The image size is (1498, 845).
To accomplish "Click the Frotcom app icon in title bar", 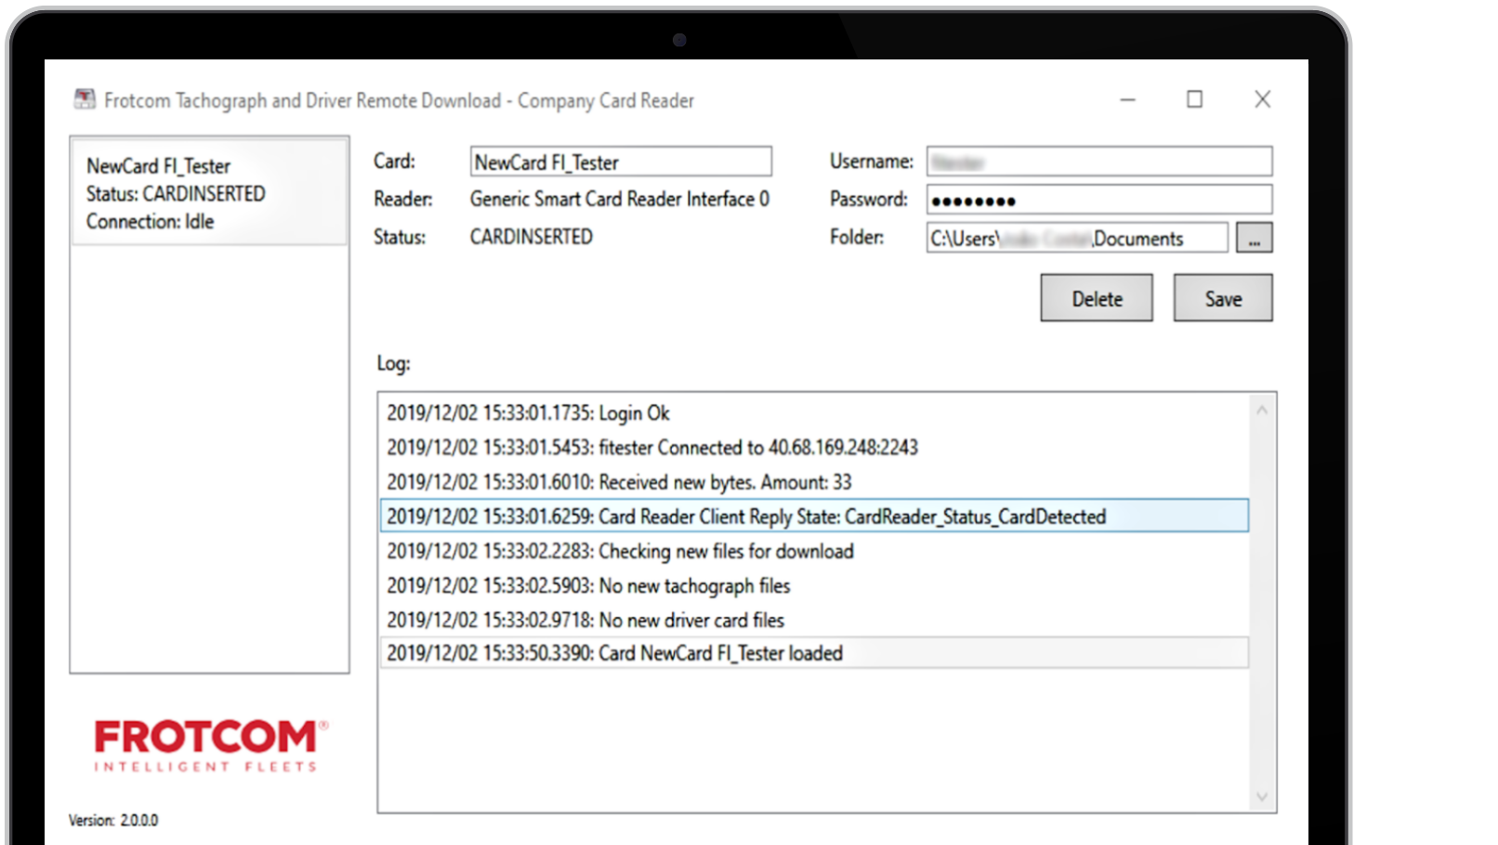I will tap(85, 99).
